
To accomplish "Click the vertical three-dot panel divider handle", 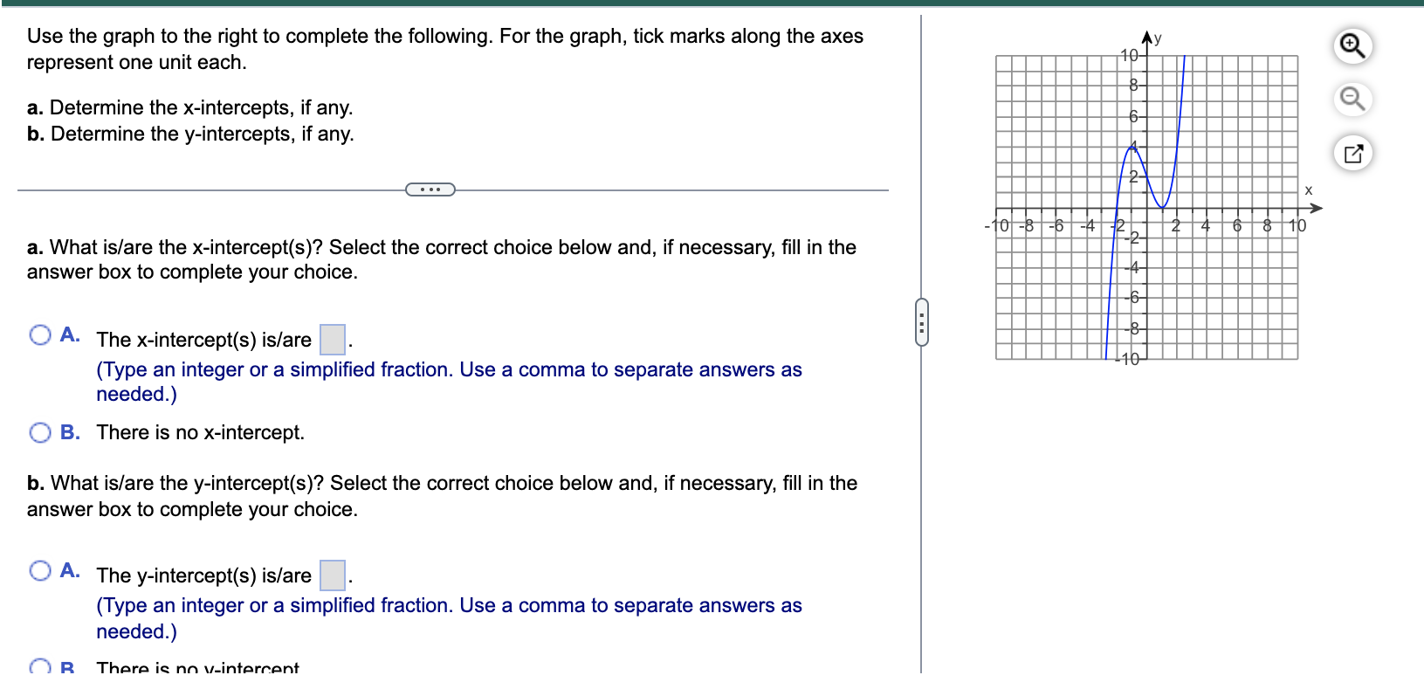I will tap(923, 325).
